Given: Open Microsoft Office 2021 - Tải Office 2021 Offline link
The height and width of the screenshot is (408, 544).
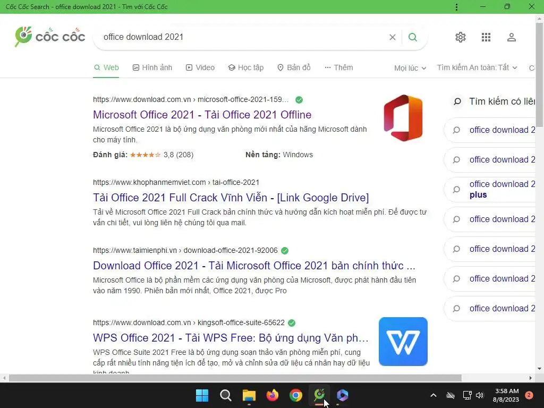Looking at the screenshot, I should [202, 115].
